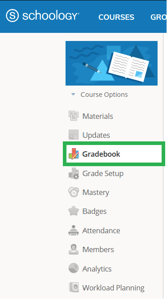Image resolution: width=167 pixels, height=299 pixels.
Task: Open the partially visible GROUPS menu
Action: pyautogui.click(x=158, y=17)
